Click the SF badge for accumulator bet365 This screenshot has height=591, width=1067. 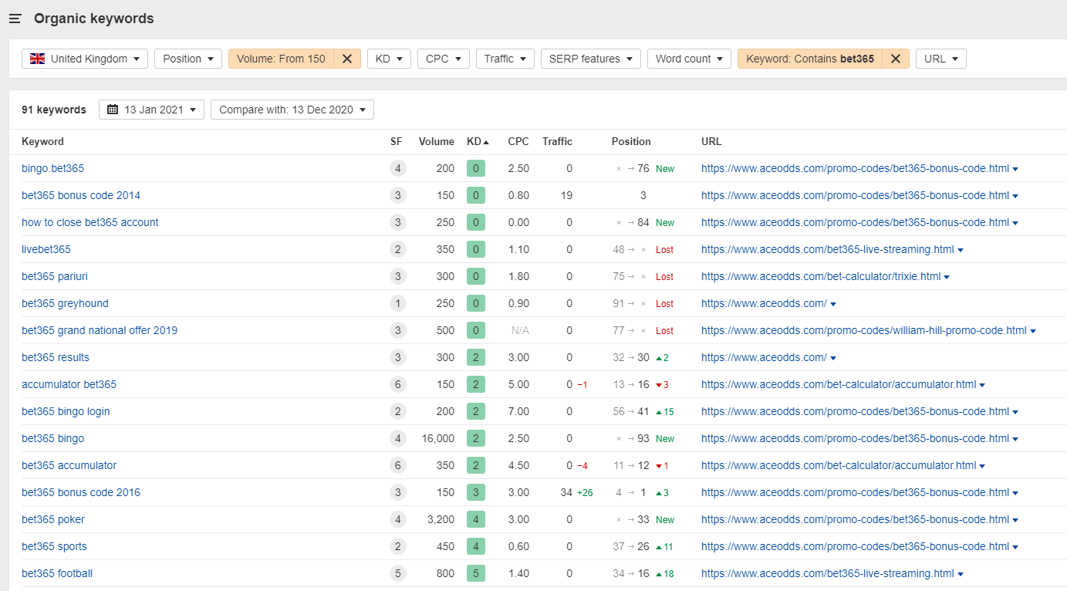click(x=397, y=384)
